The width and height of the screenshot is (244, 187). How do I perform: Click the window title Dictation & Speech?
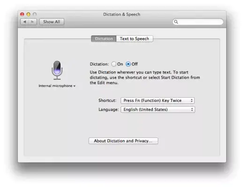(122, 14)
